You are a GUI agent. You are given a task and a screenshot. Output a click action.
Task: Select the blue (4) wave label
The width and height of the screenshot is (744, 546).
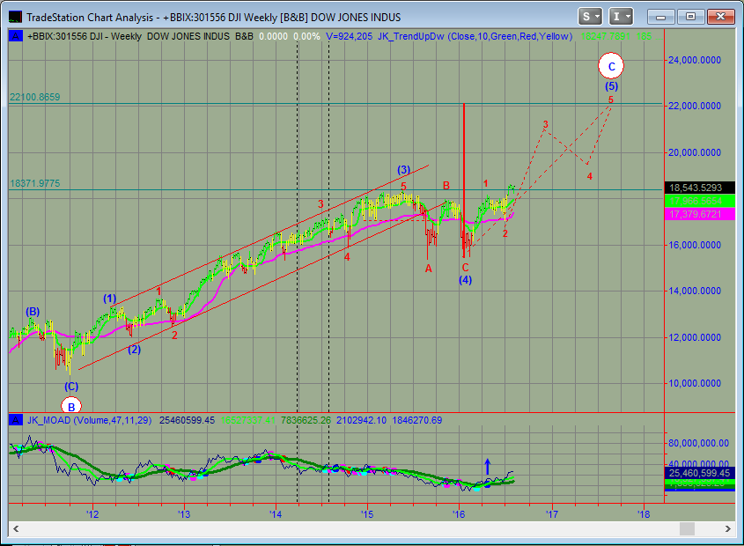click(465, 280)
